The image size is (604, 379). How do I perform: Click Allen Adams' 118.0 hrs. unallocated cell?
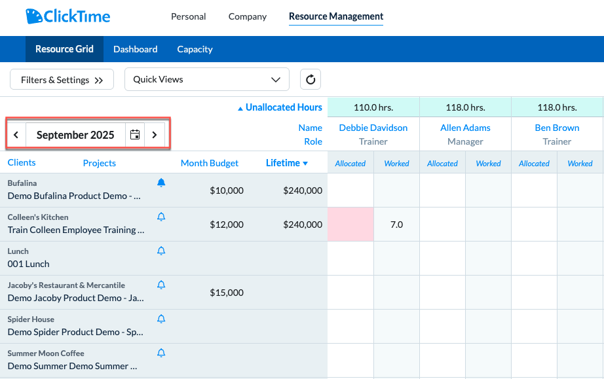point(465,107)
